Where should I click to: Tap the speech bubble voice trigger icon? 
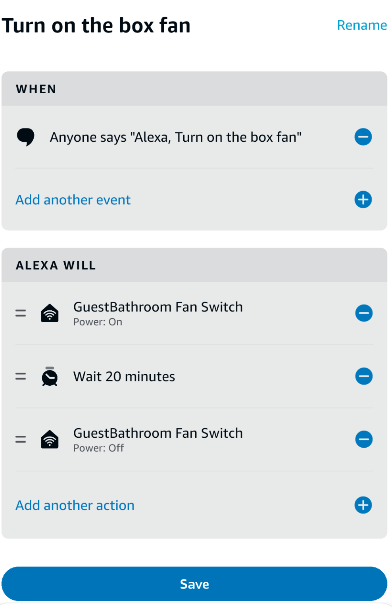point(25,137)
